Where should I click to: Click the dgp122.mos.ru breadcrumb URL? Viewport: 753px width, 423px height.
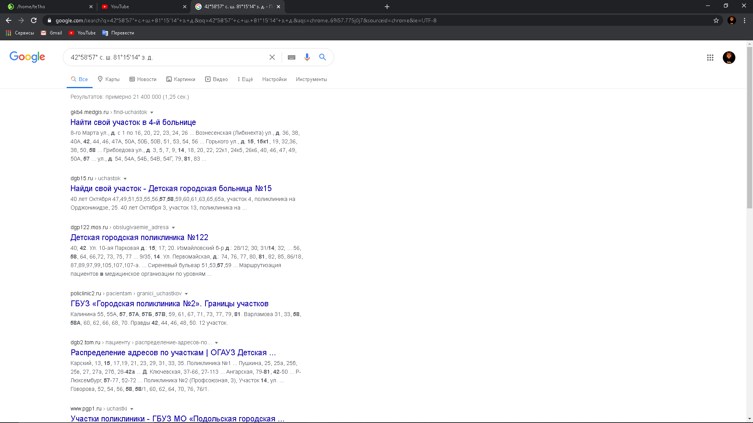coord(120,227)
